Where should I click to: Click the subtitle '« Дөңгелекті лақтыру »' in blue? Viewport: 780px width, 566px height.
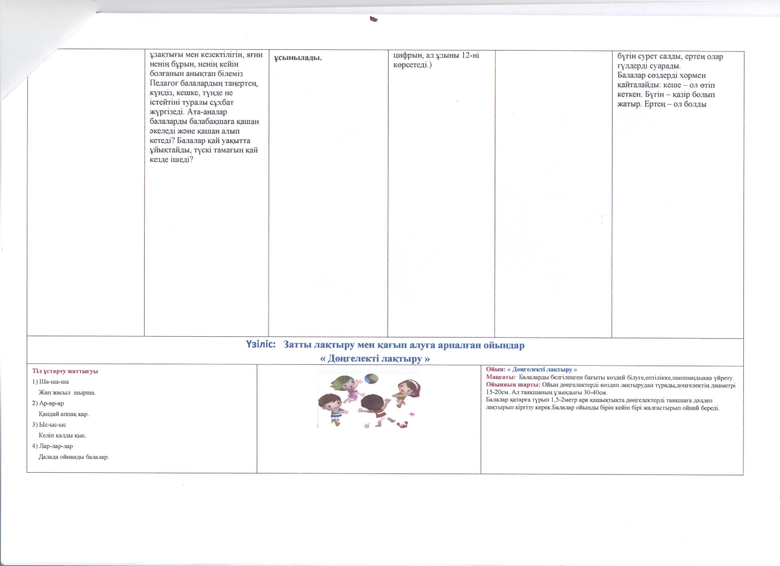coord(375,359)
